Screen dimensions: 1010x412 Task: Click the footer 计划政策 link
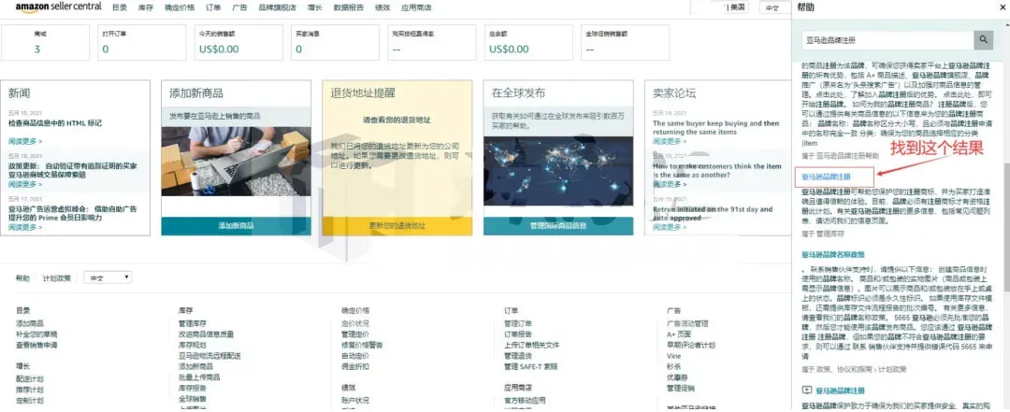57,278
